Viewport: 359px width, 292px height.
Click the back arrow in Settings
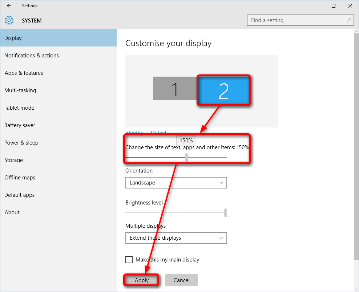[x=9, y=6]
